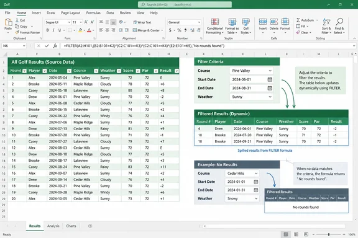Viewport: 358px width, 238px height.
Task: Expand the Weather dropdown showing Sunny
Action: (x=251, y=97)
